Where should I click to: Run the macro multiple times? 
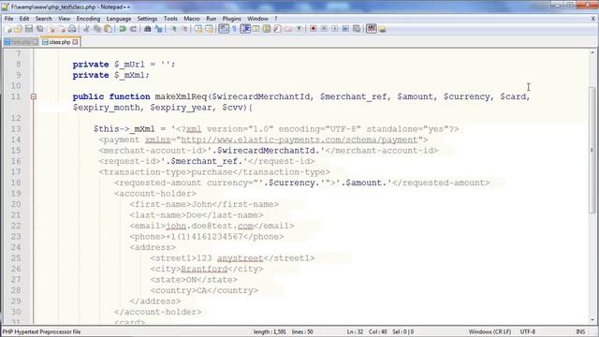(x=345, y=29)
